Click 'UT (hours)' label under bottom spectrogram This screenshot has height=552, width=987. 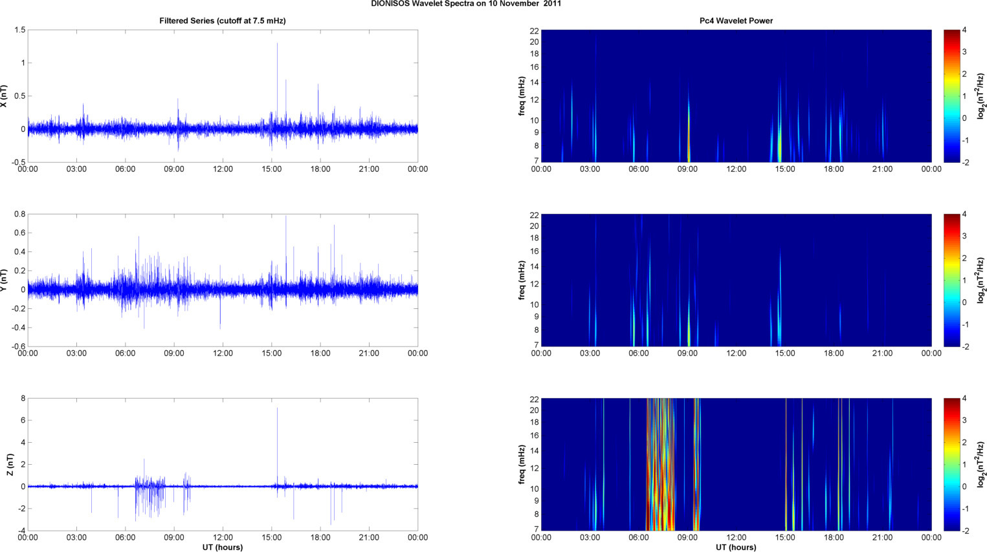pyautogui.click(x=736, y=547)
